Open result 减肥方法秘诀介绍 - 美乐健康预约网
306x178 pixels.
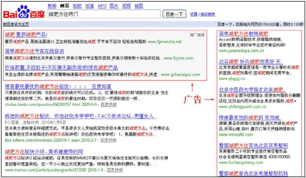(44, 152)
